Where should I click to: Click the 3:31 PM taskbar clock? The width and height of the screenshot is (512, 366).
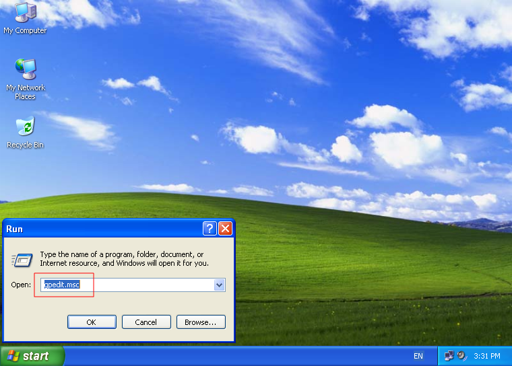tap(487, 356)
